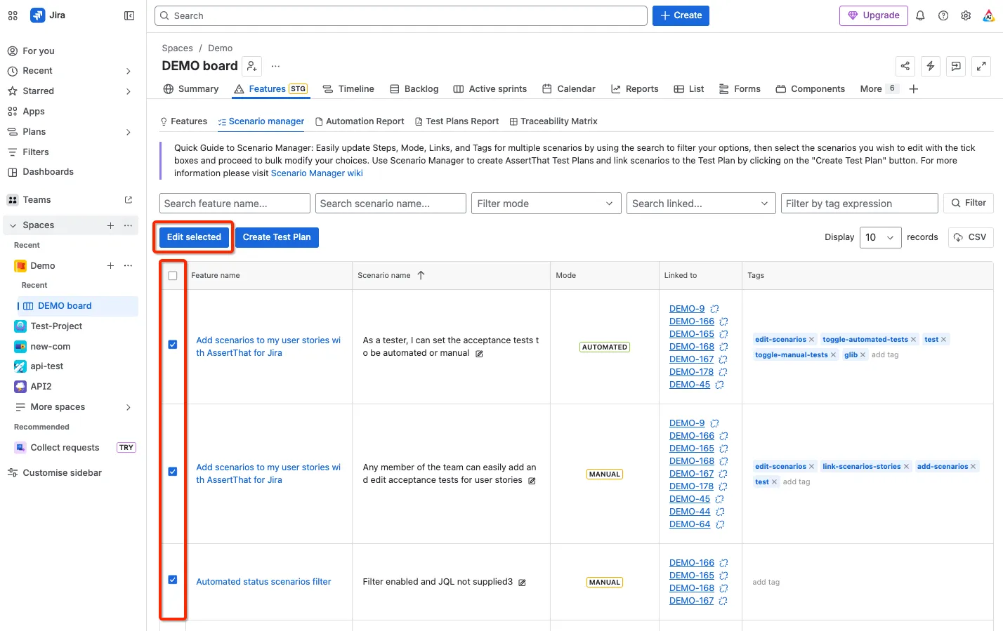Toggle the select-all checkbox in table header
The height and width of the screenshot is (631, 1003).
173,276
